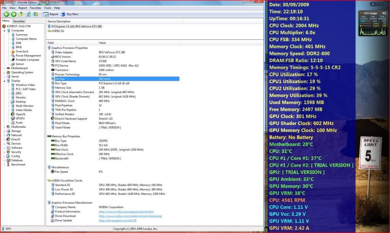The width and height of the screenshot is (390, 233).
Task: Select Windows Video in the tree
Action: click(x=25, y=85)
